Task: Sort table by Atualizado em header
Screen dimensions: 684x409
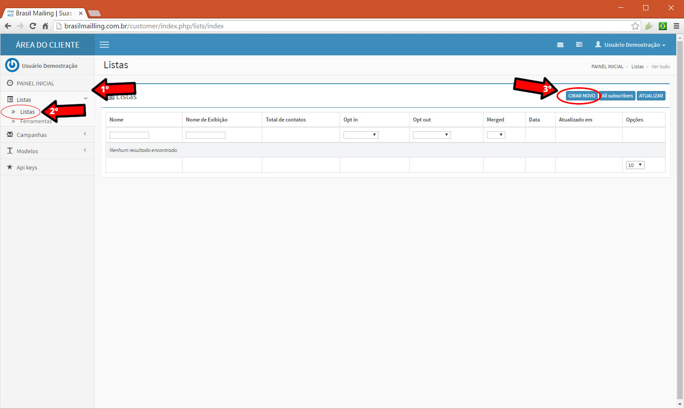Action: click(x=575, y=120)
